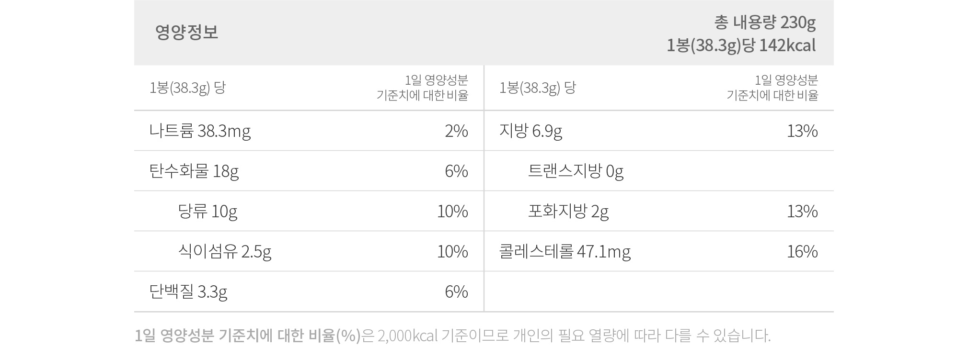Select the 식이섬유 2.5g entry
Screen dimensions: 968x347
[x=309, y=251]
